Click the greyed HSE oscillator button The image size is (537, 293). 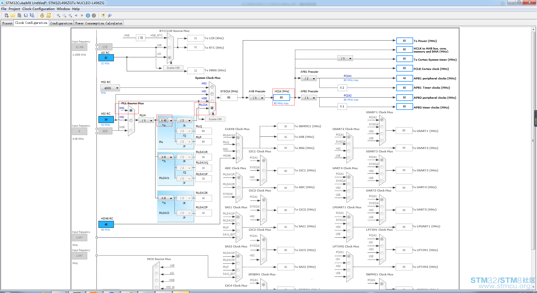click(x=105, y=131)
